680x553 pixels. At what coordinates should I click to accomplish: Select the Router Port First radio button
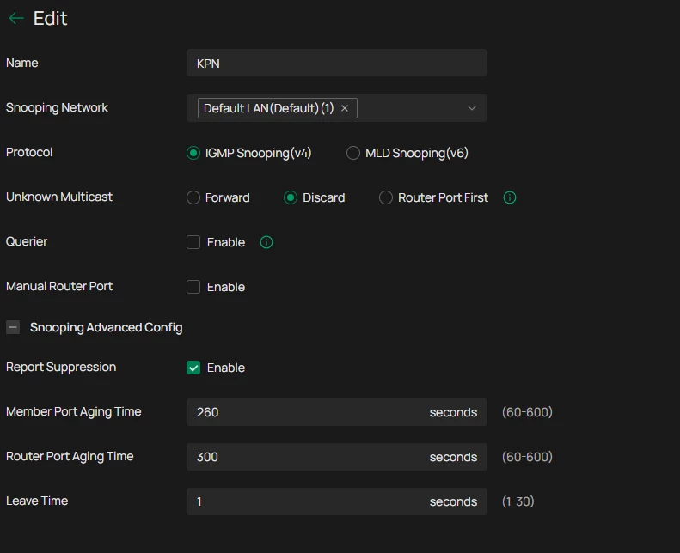click(386, 197)
